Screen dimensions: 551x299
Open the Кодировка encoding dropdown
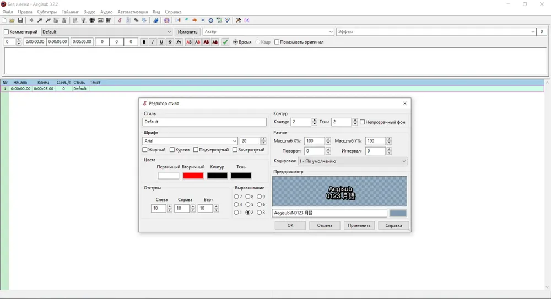(353, 161)
